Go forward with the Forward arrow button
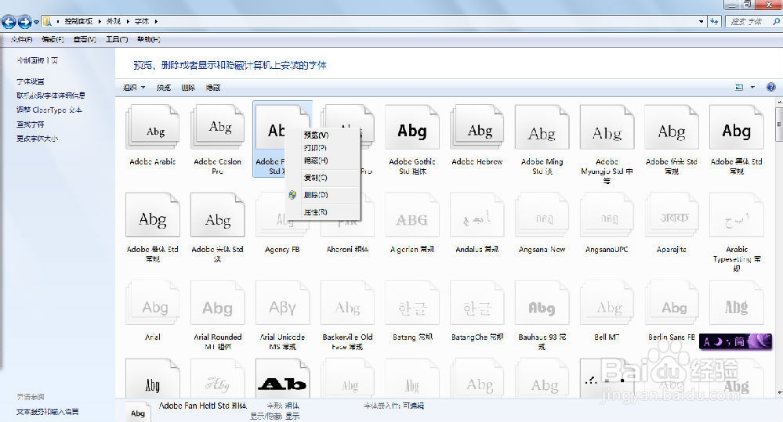The width and height of the screenshot is (783, 422). (x=24, y=22)
